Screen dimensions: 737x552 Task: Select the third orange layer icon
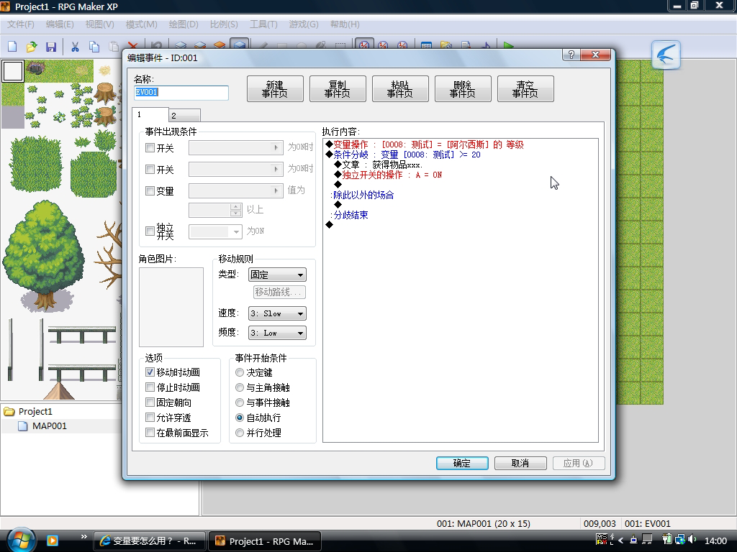(x=220, y=45)
